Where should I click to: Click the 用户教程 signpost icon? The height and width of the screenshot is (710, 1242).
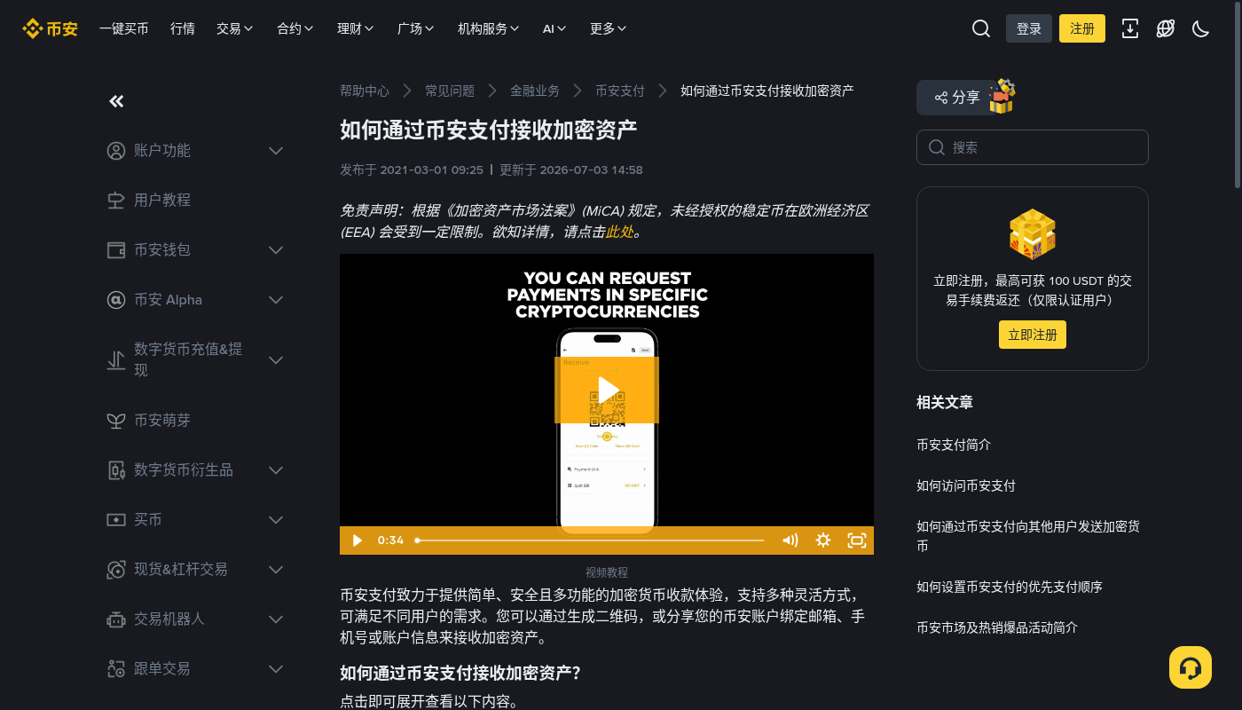tap(116, 201)
